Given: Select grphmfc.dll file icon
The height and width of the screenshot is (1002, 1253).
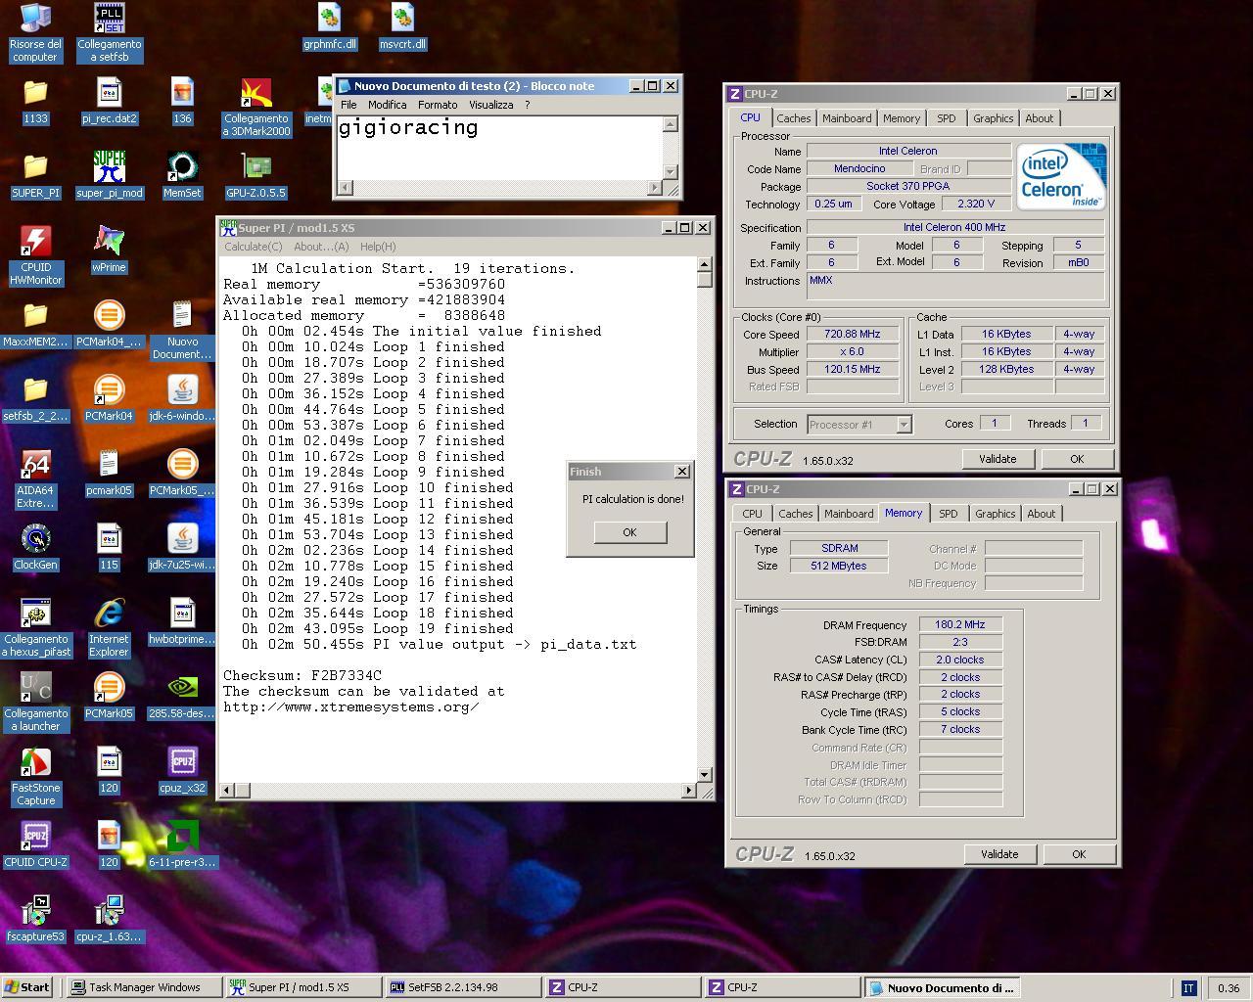Looking at the screenshot, I should coord(329,26).
